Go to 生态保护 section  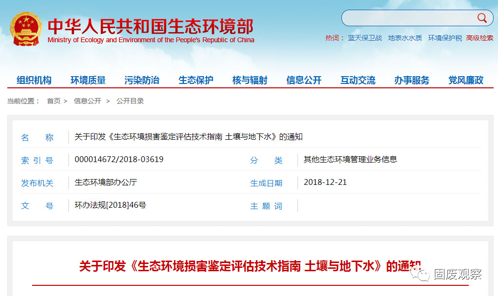click(196, 81)
